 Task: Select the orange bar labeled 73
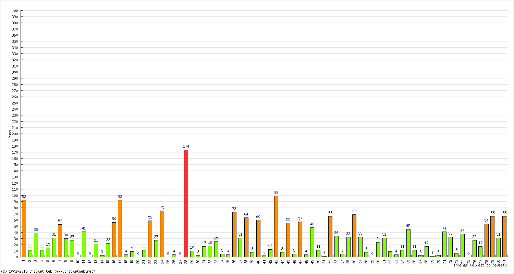pos(234,234)
